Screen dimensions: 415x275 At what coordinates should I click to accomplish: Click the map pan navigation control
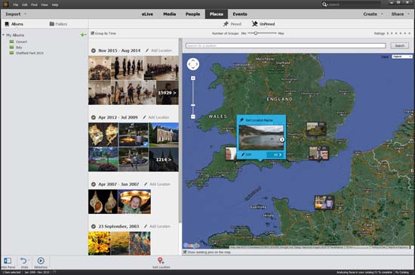(193, 64)
